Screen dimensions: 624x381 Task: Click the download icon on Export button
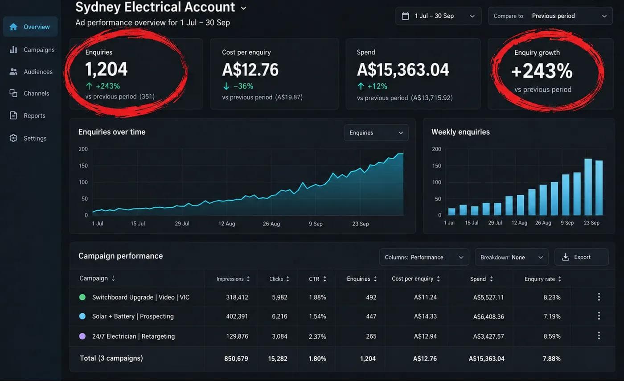pos(566,257)
